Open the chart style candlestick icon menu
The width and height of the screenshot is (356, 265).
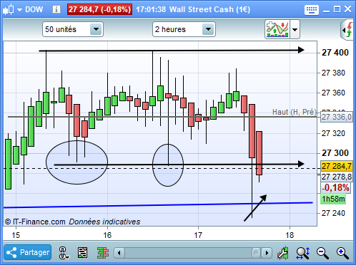[x=8, y=9]
